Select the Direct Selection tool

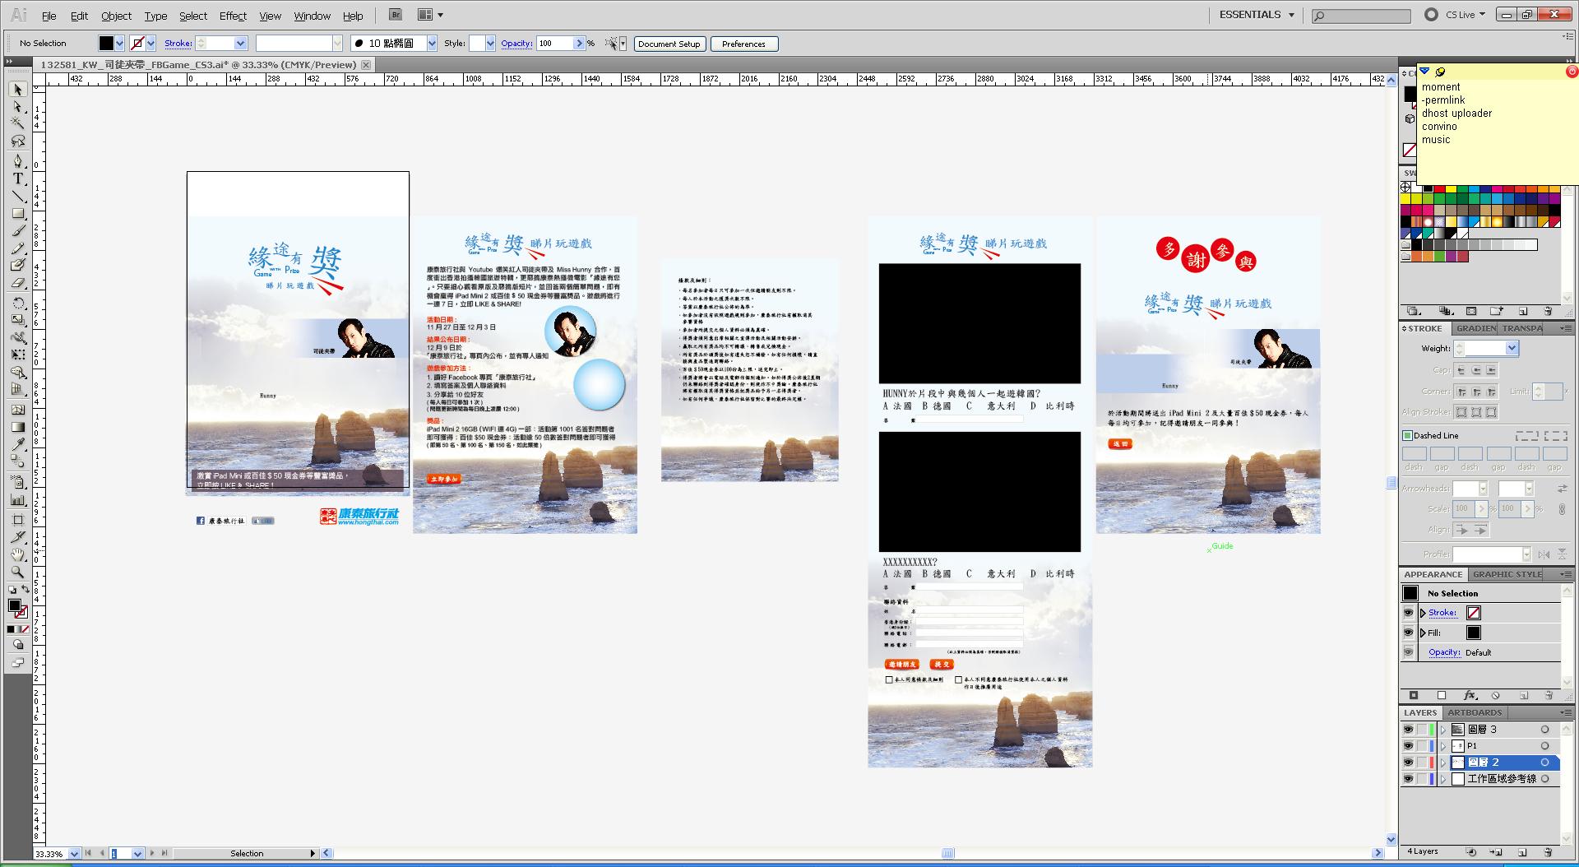click(18, 106)
